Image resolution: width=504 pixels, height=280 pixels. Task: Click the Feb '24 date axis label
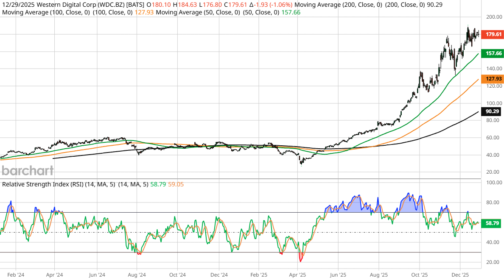[x=15, y=275]
